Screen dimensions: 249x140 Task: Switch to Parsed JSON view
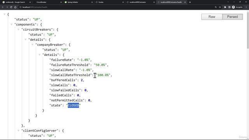click(x=233, y=17)
